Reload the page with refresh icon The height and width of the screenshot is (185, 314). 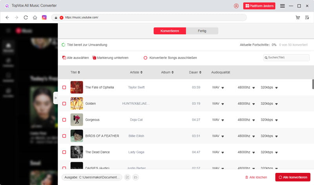click(26, 18)
